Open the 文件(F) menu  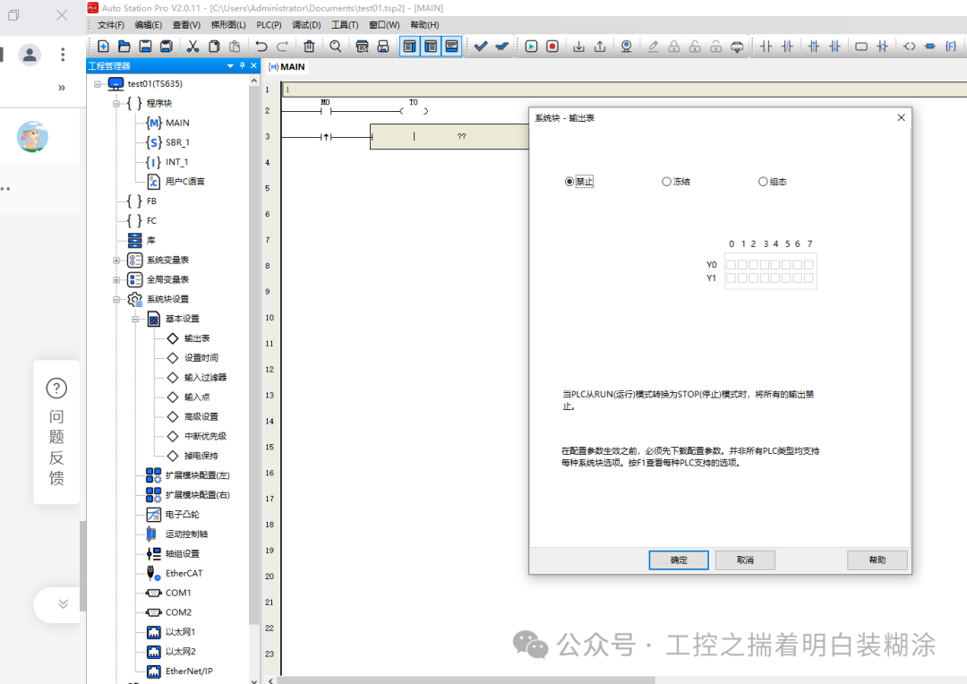110,25
